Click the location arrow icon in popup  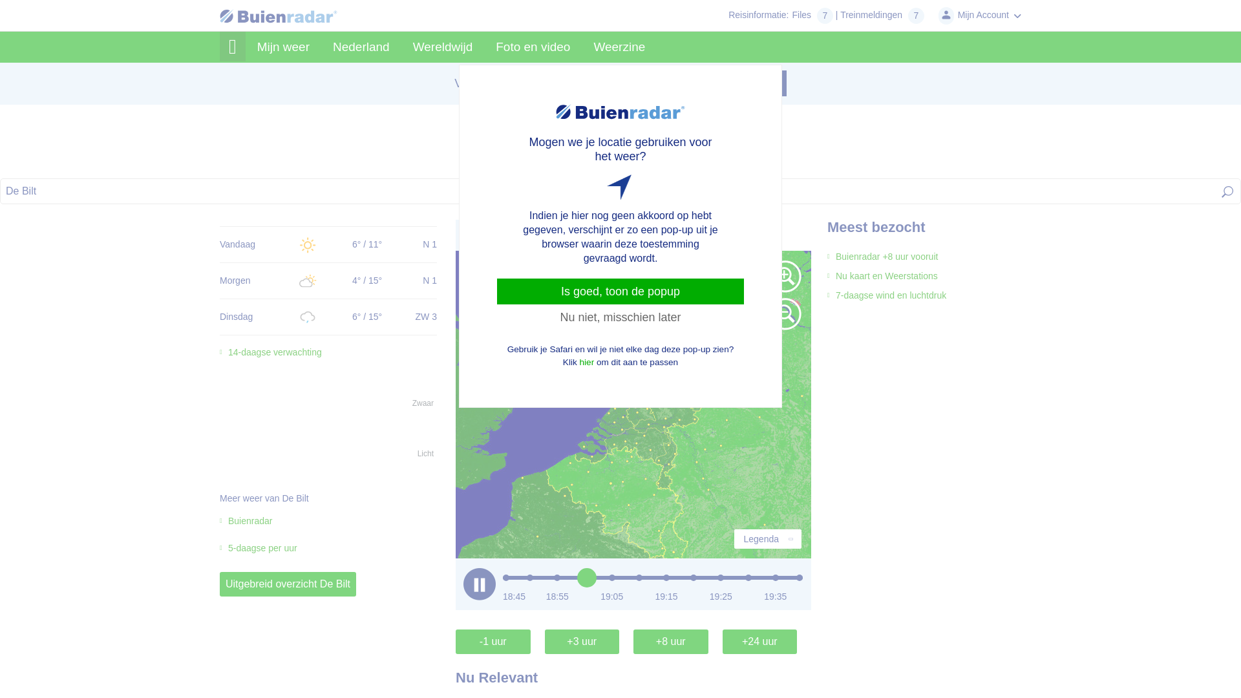click(619, 187)
